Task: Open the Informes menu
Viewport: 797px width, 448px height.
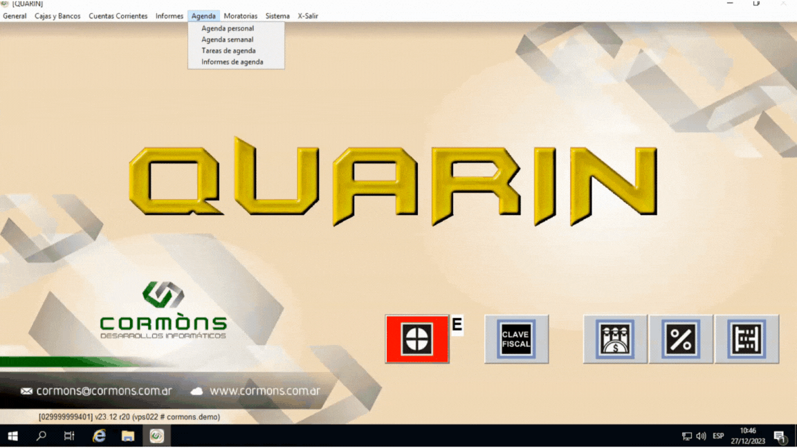Action: [x=170, y=16]
